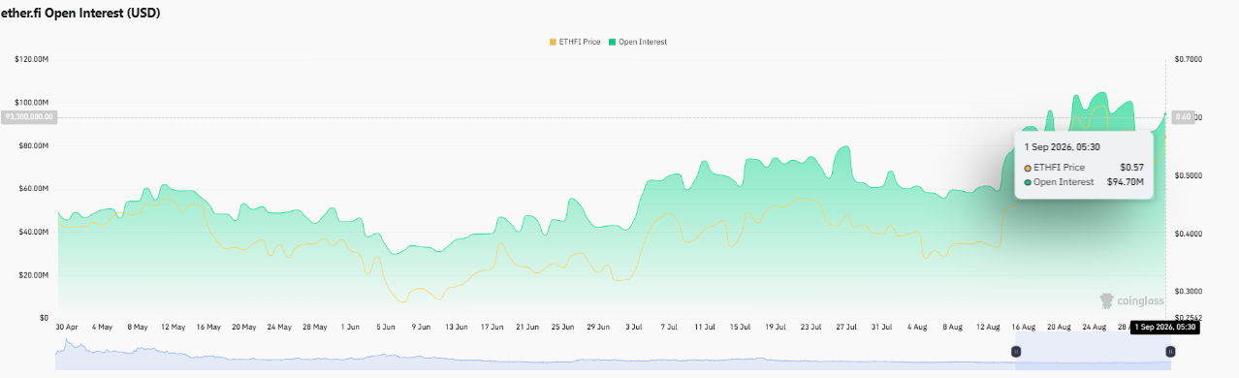Click the 17 Jun date label

tap(492, 328)
